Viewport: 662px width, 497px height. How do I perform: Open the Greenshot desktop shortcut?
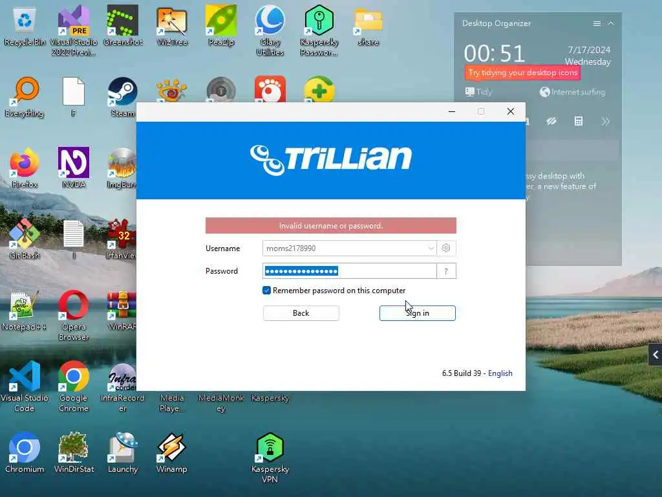tap(122, 25)
